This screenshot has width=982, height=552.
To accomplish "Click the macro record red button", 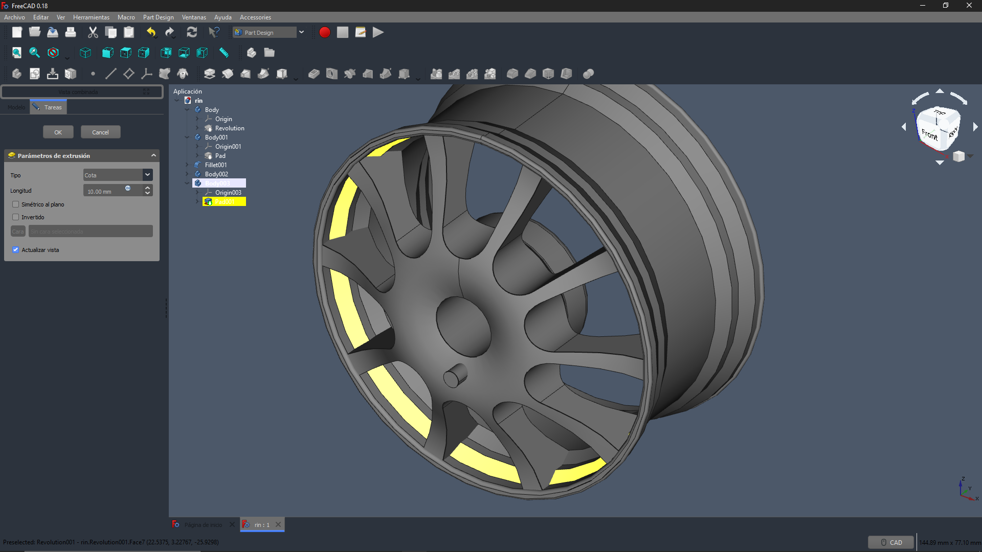I will coord(324,32).
